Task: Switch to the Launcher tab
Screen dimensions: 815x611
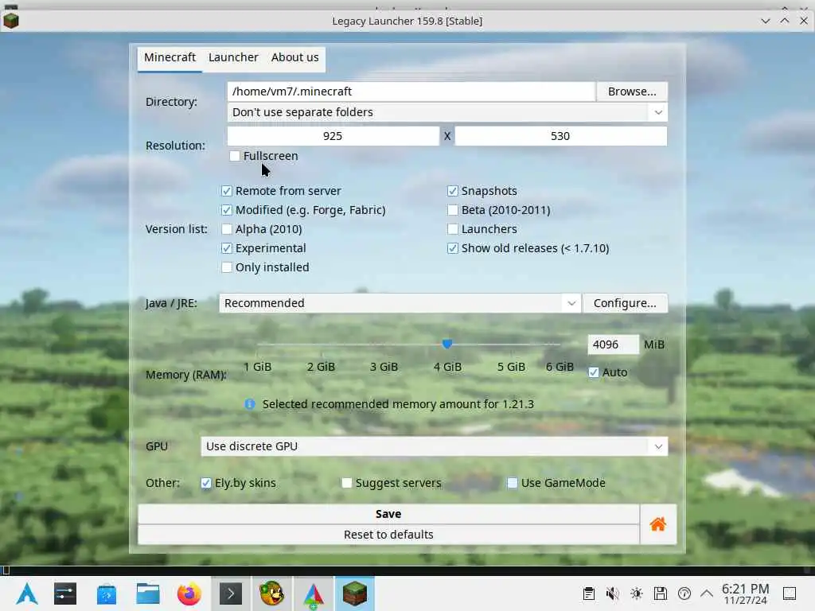Action: (233, 57)
